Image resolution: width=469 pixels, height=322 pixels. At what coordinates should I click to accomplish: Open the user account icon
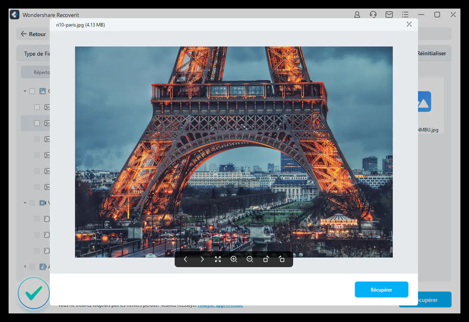tap(357, 15)
